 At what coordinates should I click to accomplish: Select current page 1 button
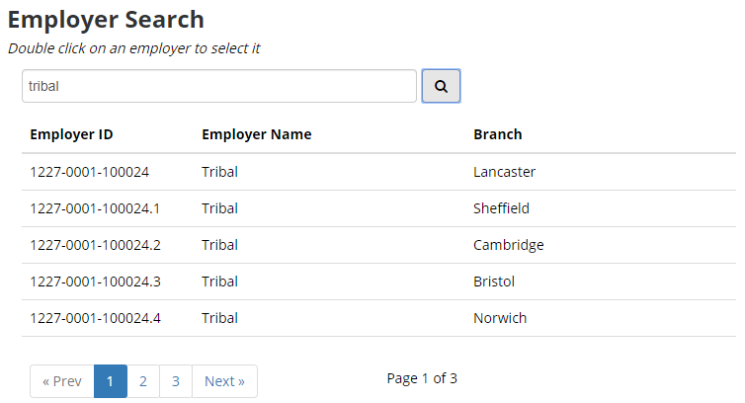pos(111,381)
